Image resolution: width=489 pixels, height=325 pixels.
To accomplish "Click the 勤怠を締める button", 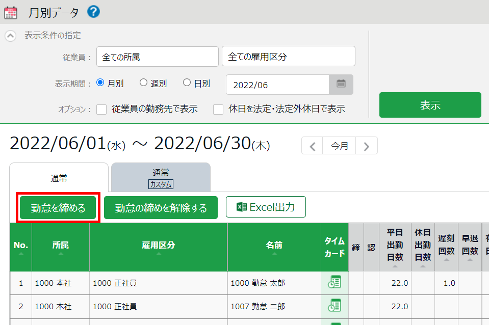I will (58, 208).
